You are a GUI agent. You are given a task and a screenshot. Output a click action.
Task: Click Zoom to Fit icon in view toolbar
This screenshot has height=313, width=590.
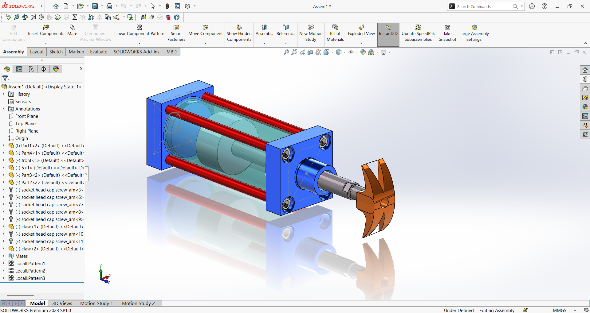(x=286, y=52)
